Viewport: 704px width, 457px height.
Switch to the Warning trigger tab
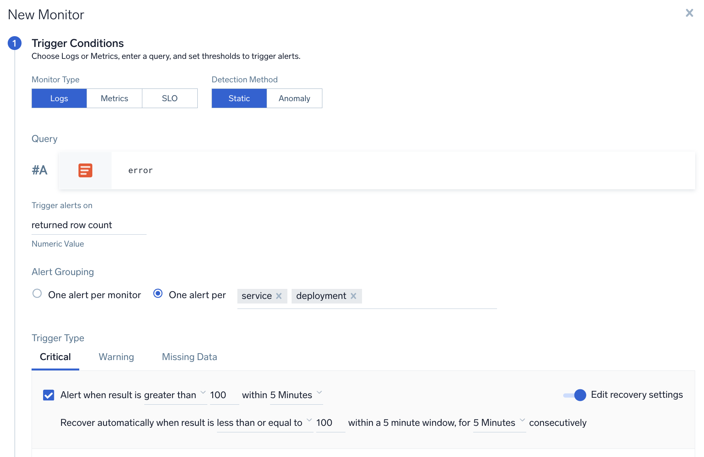(x=116, y=357)
